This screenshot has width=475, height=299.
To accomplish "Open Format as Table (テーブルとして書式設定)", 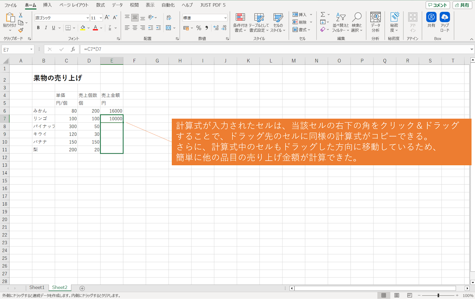I will pos(259,23).
